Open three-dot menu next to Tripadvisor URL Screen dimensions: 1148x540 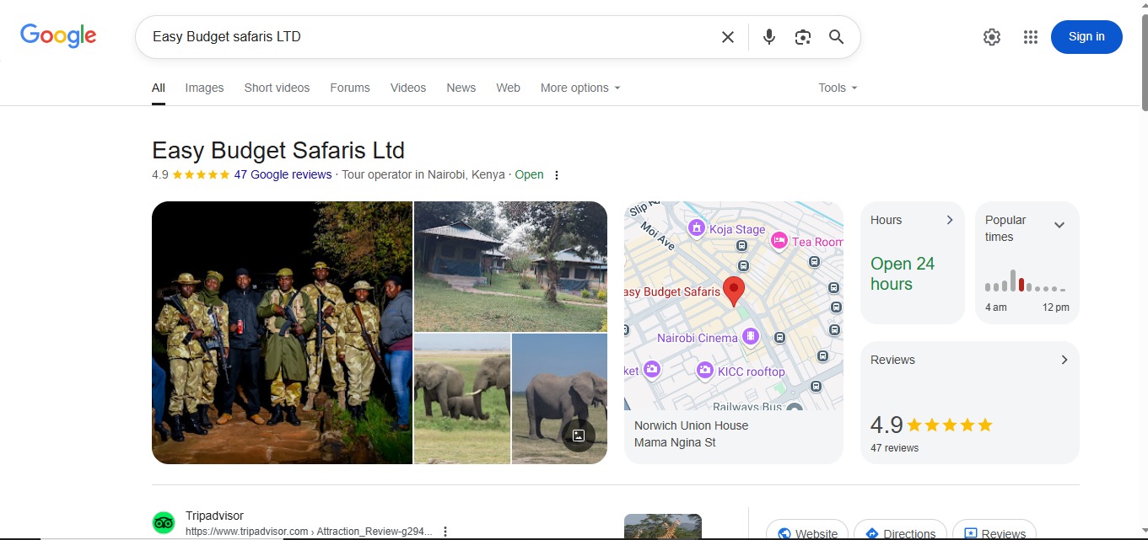click(445, 532)
